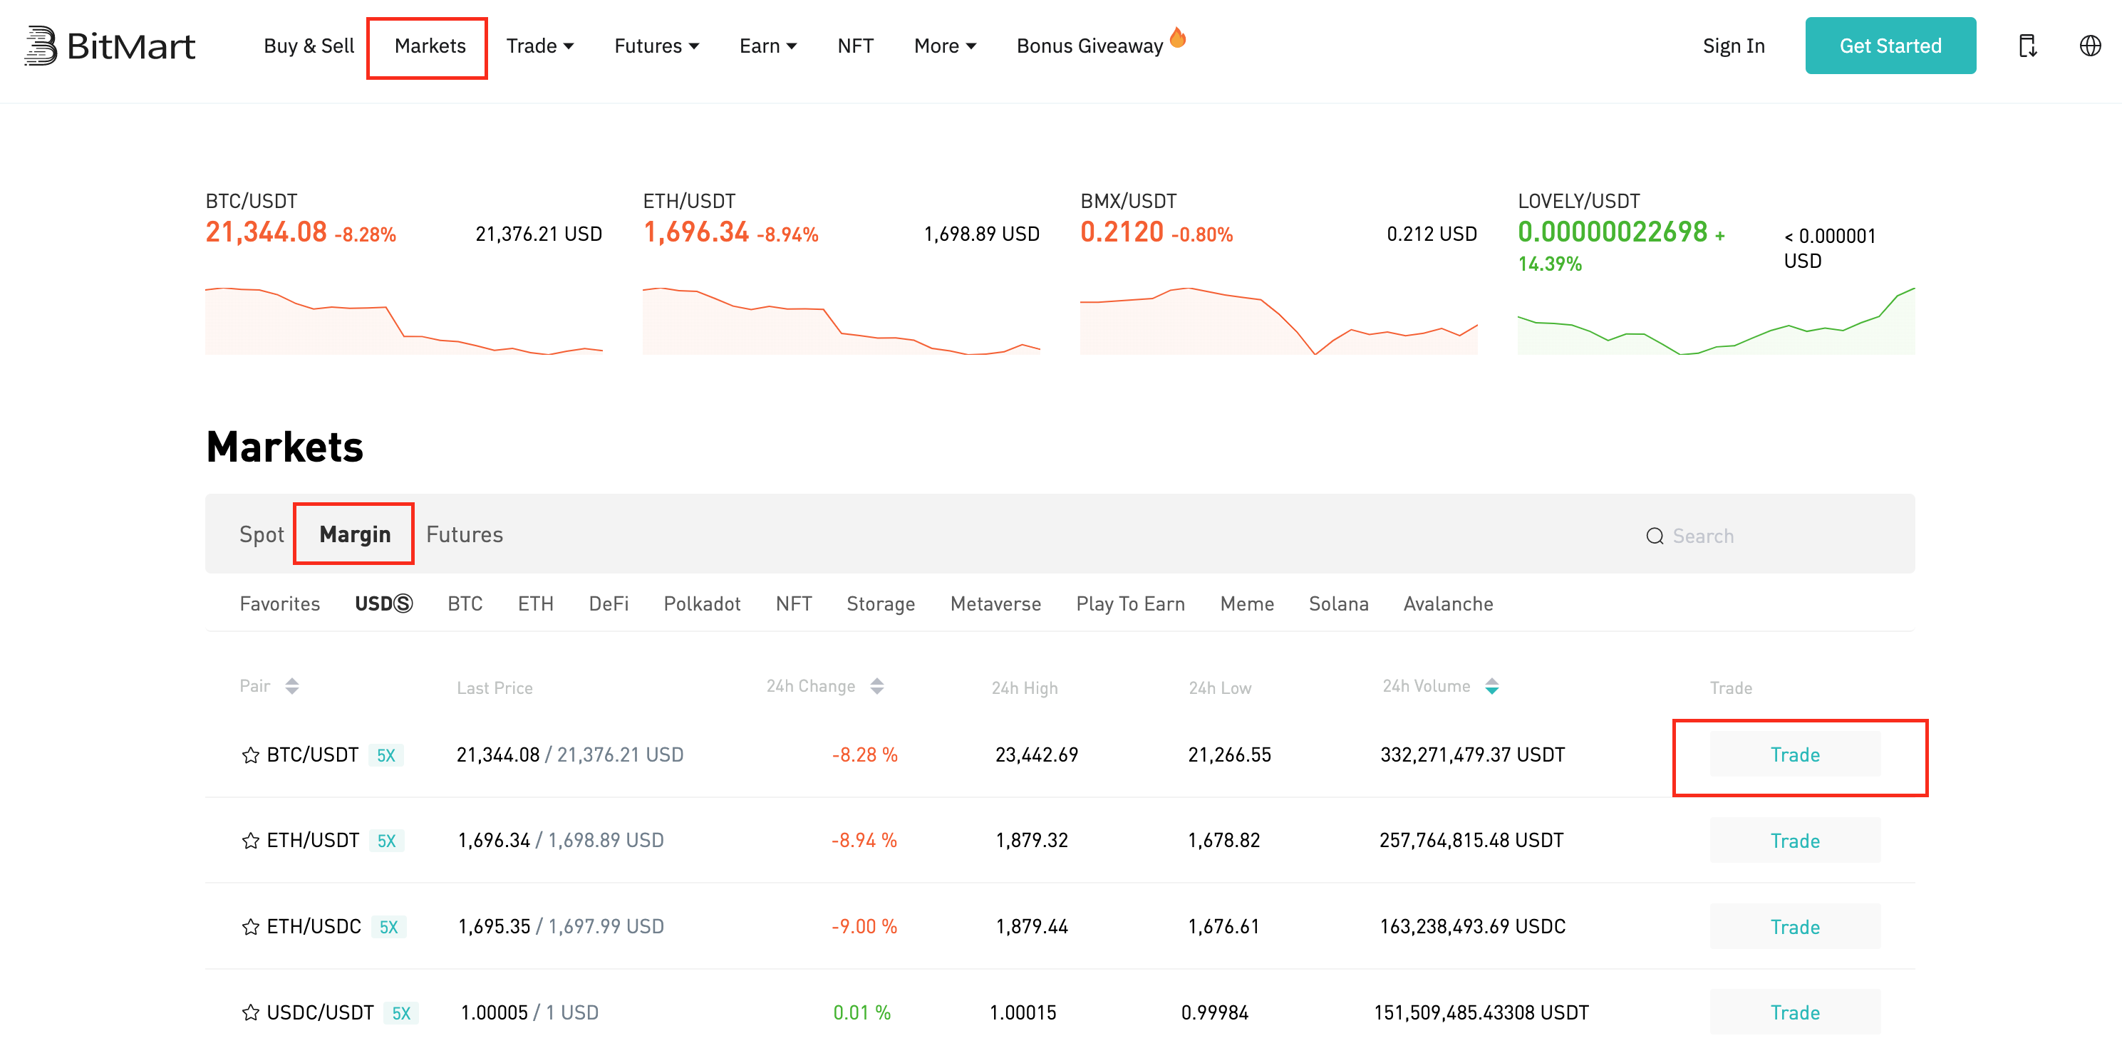Select the ETH category filter

535,604
